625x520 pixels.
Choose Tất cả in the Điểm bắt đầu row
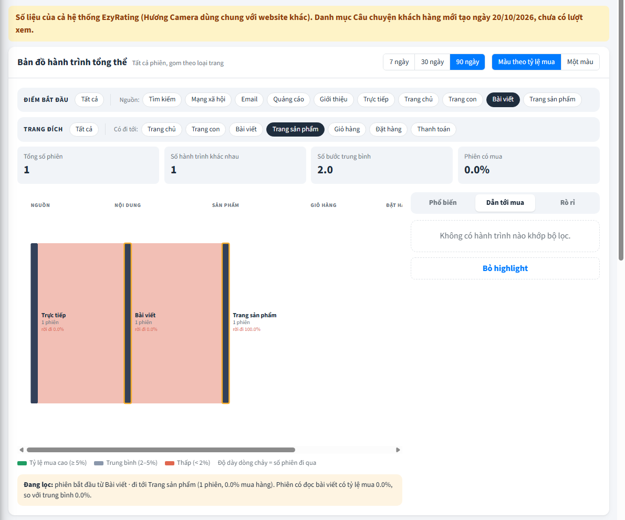pyautogui.click(x=89, y=99)
